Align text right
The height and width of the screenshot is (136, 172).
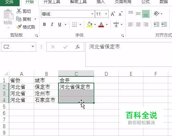146,24
